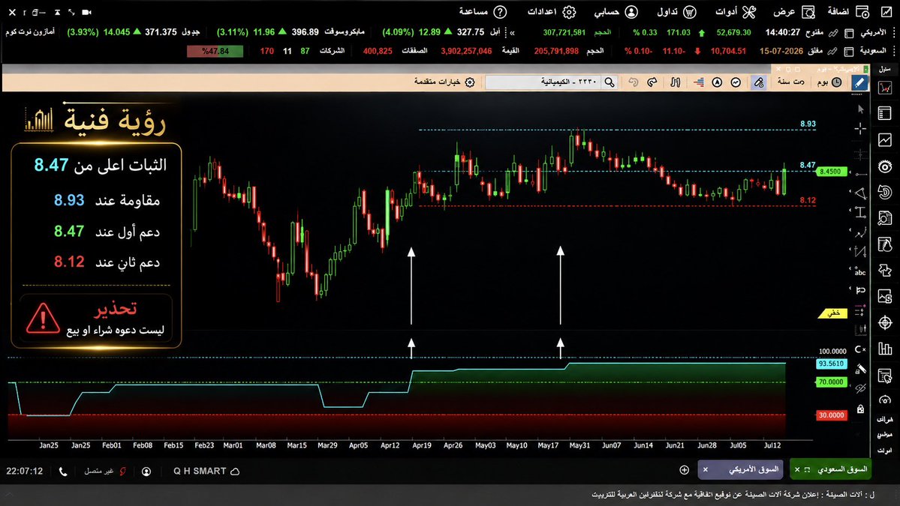
Task: Open the target crosshair icon in right sidebar
Action: pos(885,323)
